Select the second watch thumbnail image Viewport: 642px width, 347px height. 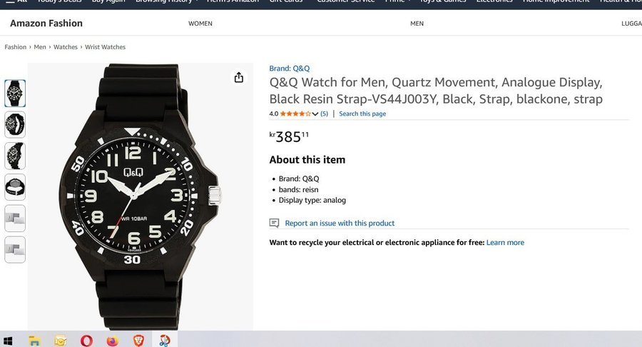(15, 125)
